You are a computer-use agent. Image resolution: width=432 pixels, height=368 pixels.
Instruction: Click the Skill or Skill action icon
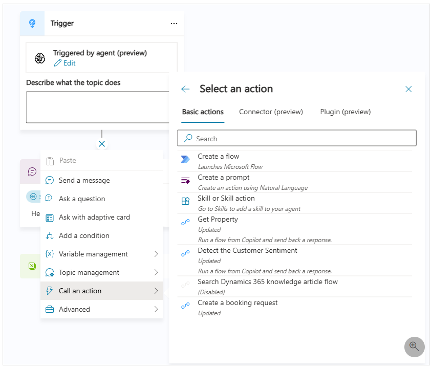click(185, 201)
